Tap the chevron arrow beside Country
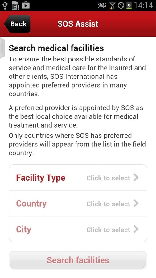This screenshot has width=156, height=278. [136, 203]
